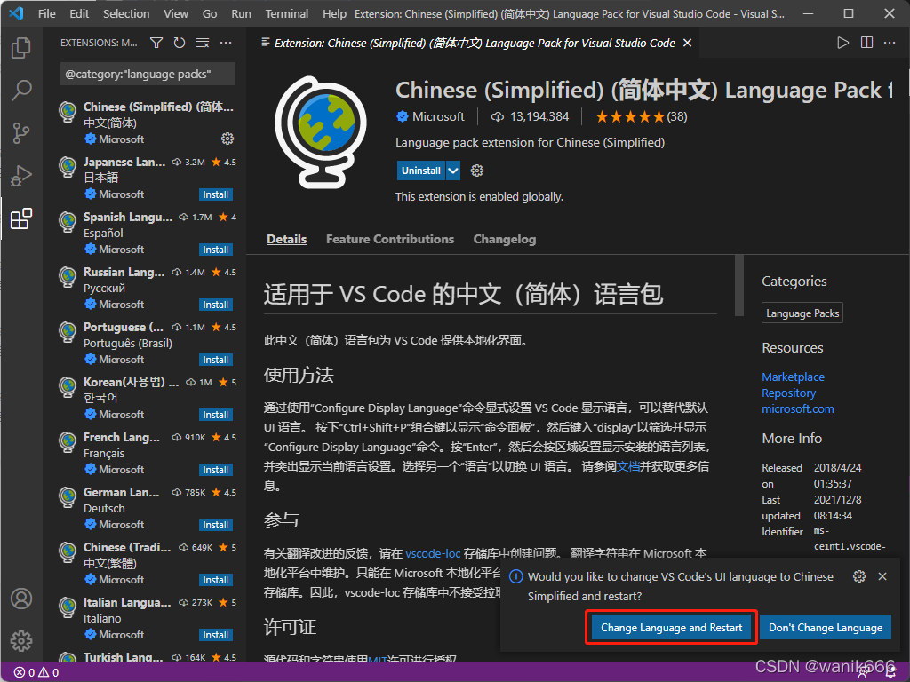Click the extensions search input field
The image size is (910, 682).
(148, 75)
